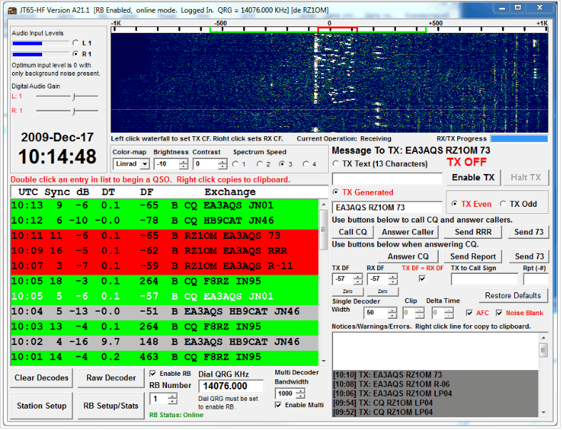This screenshot has height=430, width=562.
Task: Click scroll down arrow of notices list
Action: (543, 412)
